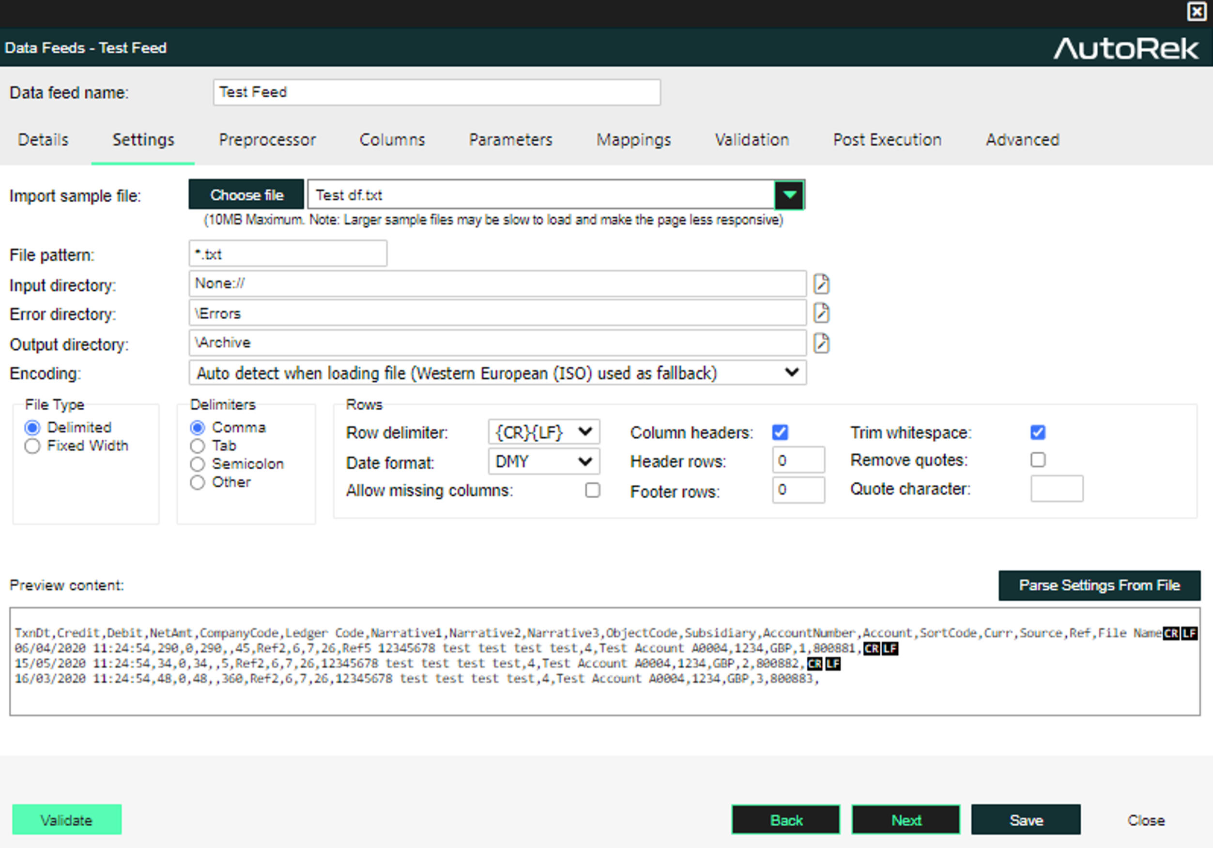Image resolution: width=1213 pixels, height=848 pixels.
Task: Select the Semicolon delimiter option
Action: click(x=197, y=464)
